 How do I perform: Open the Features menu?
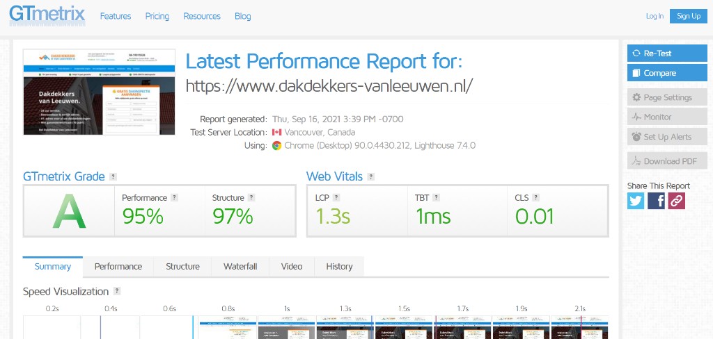tap(116, 17)
